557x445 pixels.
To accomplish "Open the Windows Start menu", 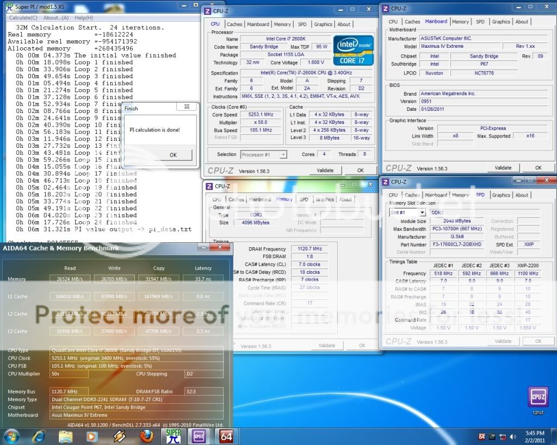I will tap(11, 436).
